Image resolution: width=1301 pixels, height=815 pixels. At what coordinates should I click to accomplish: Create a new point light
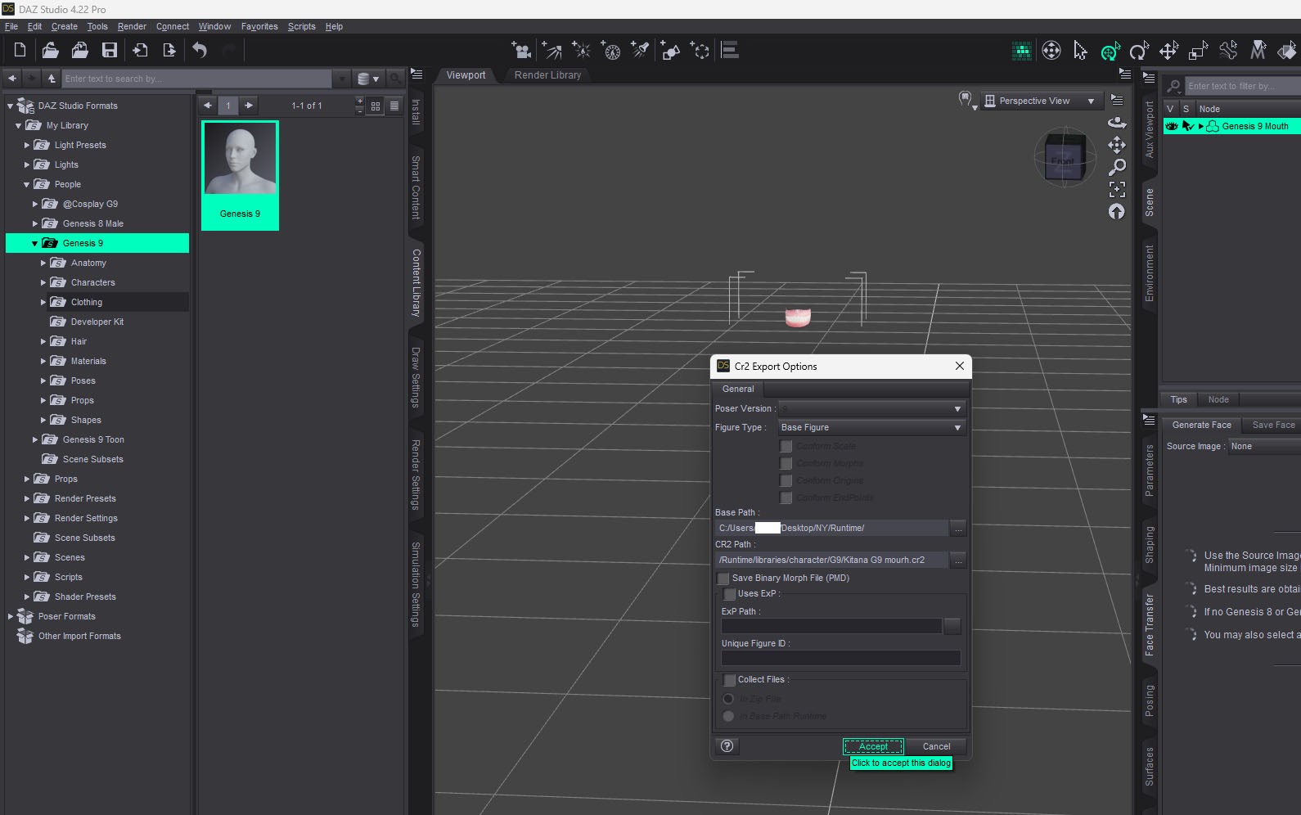581,51
